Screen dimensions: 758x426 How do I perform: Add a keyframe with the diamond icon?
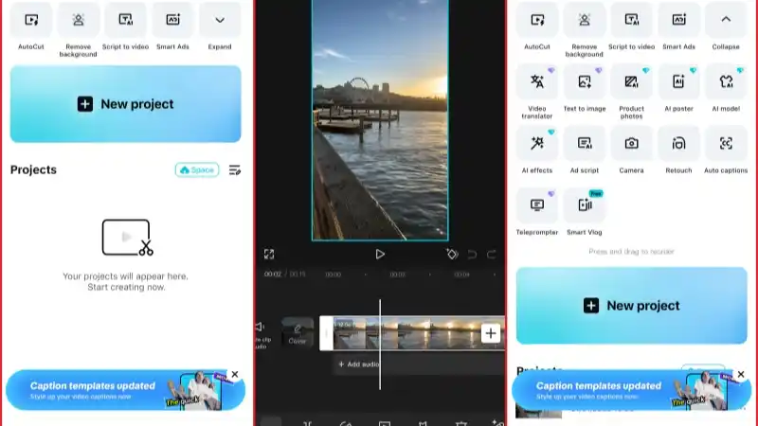click(452, 254)
